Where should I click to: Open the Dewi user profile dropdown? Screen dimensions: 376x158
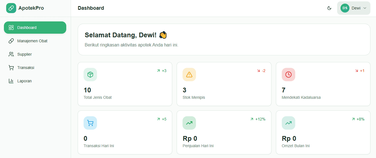point(354,8)
